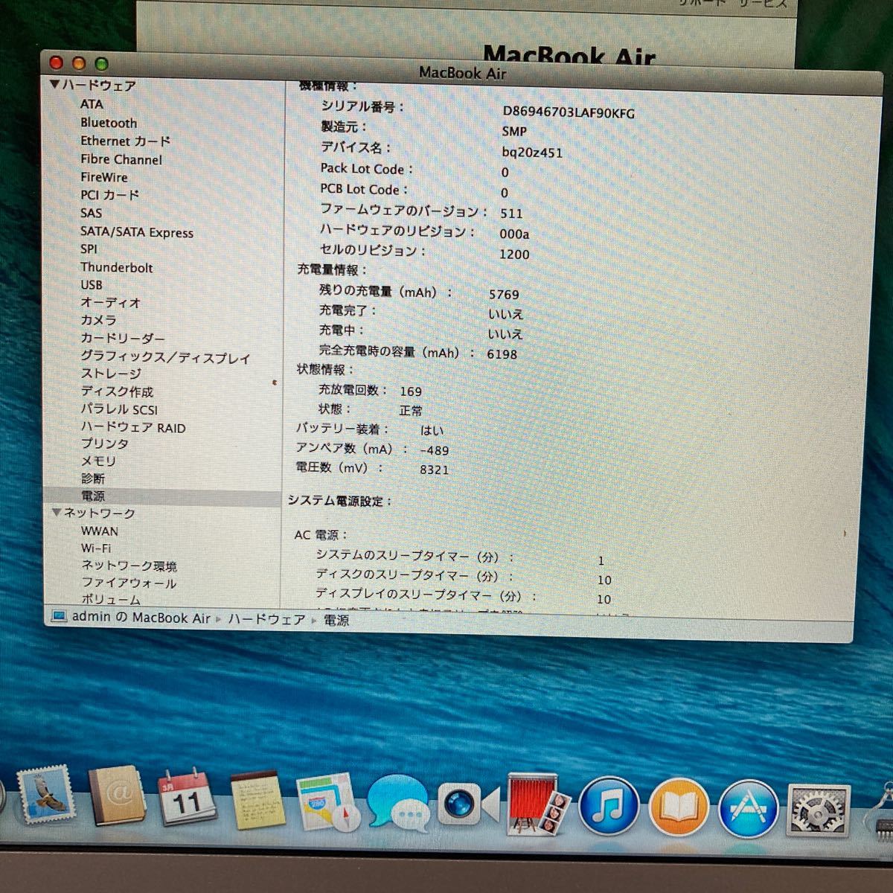Select 診断 in the sidebar
The width and height of the screenshot is (893, 893).
[x=93, y=478]
